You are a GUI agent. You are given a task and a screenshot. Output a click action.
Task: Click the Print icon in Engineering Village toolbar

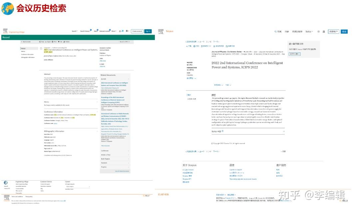point(52,42)
